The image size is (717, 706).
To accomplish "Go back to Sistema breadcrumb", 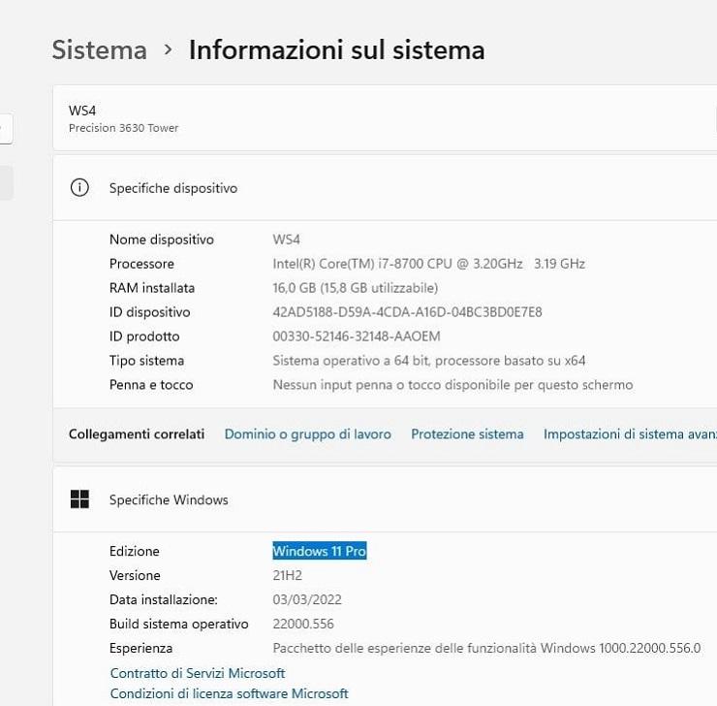I will 99,49.
